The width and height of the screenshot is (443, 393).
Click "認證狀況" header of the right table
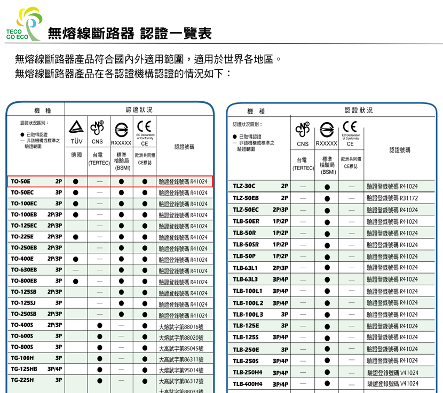pos(359,110)
